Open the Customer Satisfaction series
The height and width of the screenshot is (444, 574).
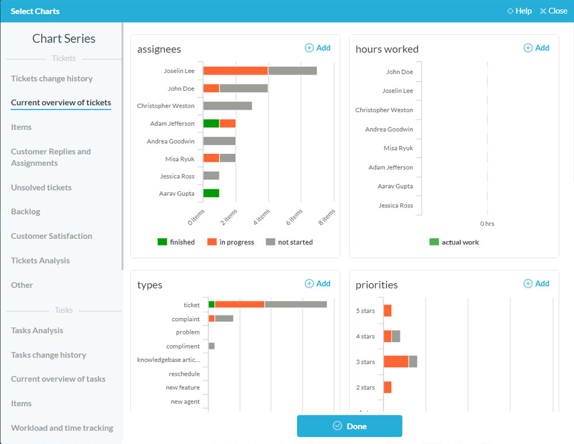52,236
